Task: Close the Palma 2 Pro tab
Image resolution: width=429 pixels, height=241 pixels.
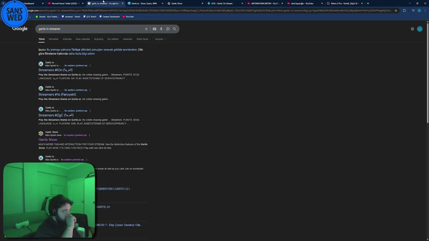Action: click(x=362, y=3)
